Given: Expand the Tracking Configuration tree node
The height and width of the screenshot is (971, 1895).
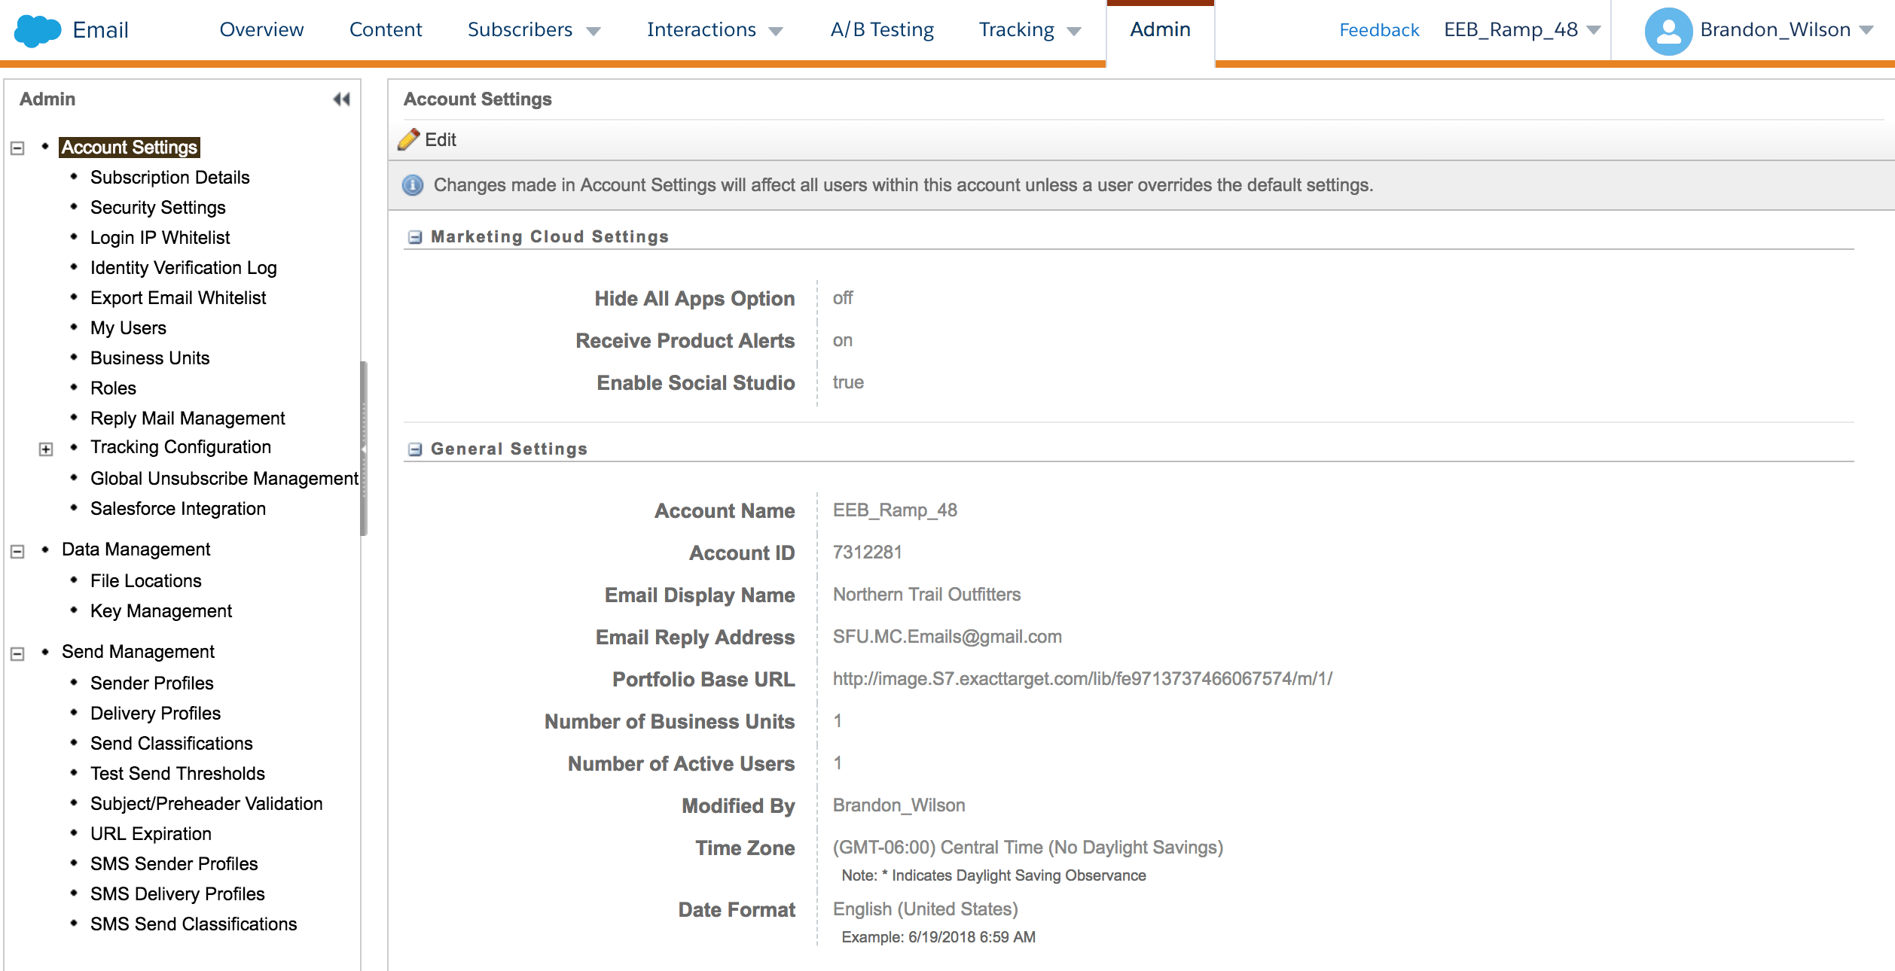Looking at the screenshot, I should (x=46, y=449).
